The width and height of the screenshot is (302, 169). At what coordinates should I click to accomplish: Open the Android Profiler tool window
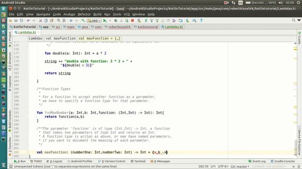(80, 161)
